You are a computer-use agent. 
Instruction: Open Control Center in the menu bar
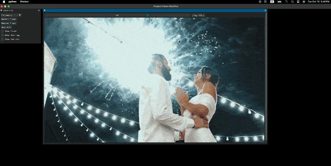tap(298, 2)
